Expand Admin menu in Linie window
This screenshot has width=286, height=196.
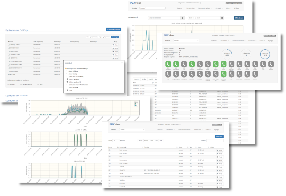tap(208, 130)
